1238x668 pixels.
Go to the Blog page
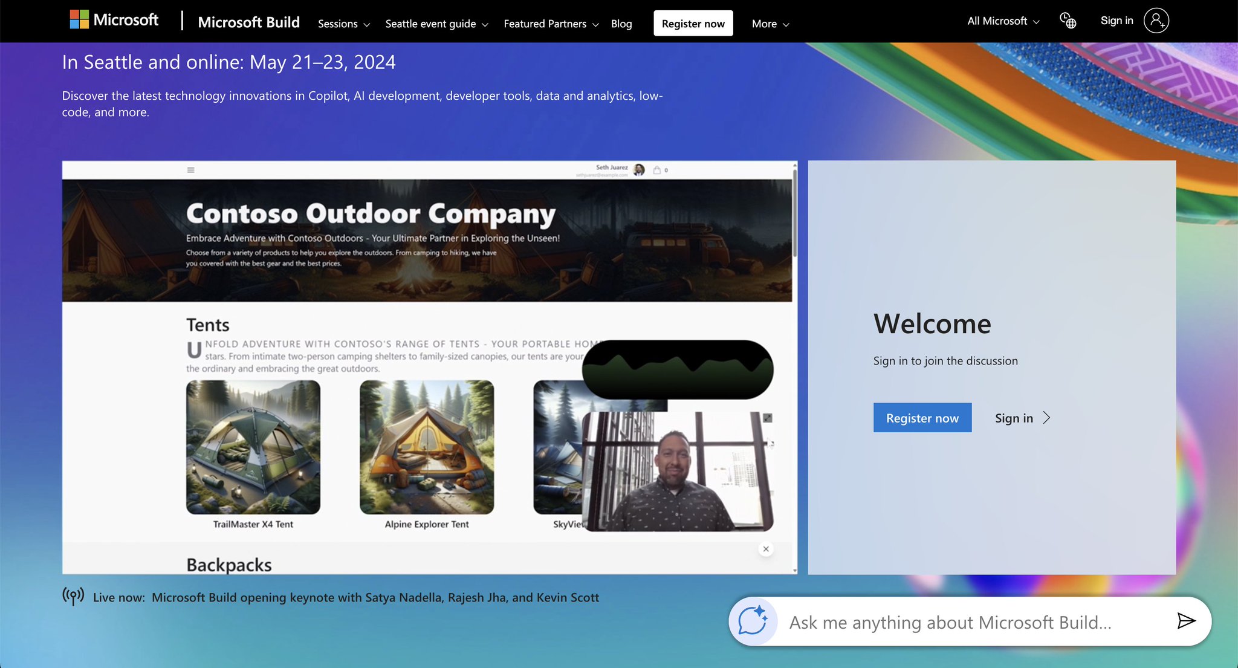point(621,24)
